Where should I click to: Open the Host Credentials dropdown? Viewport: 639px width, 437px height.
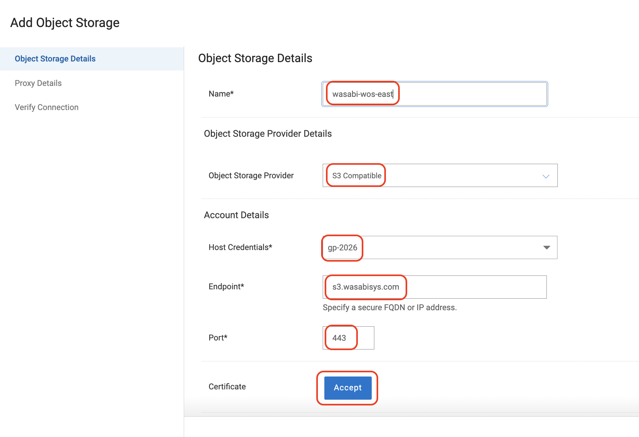(x=440, y=247)
